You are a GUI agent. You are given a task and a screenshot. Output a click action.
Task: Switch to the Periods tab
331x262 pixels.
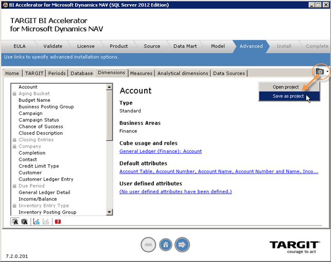pos(57,73)
